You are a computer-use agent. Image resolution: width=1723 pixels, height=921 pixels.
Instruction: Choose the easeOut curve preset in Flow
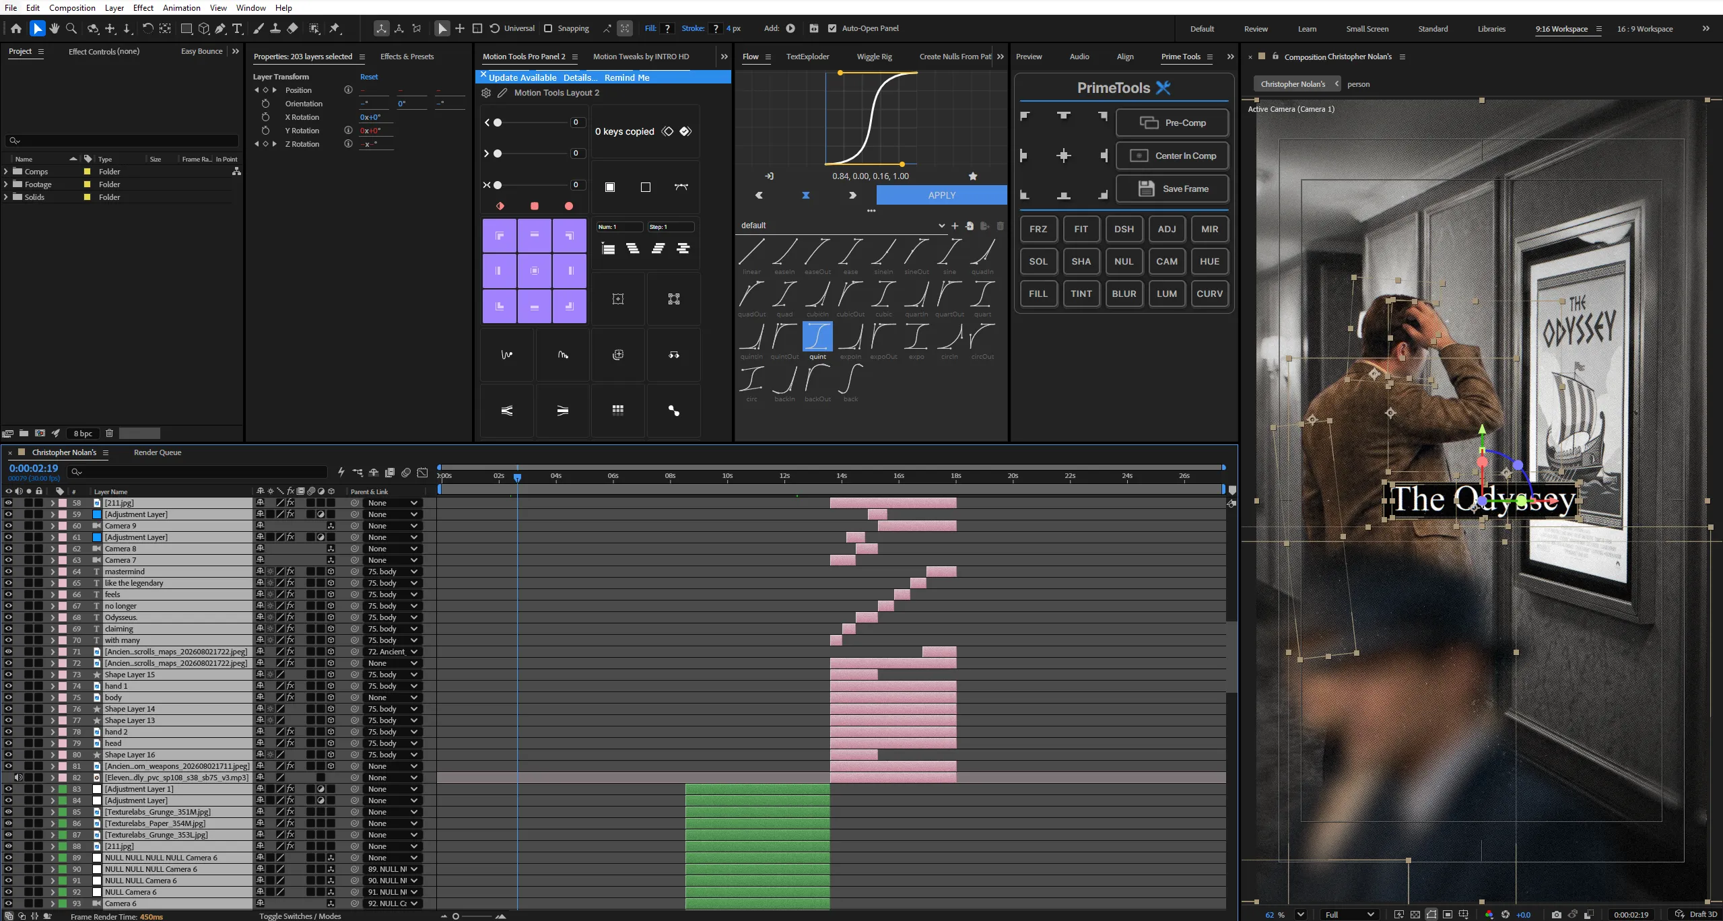[817, 256]
